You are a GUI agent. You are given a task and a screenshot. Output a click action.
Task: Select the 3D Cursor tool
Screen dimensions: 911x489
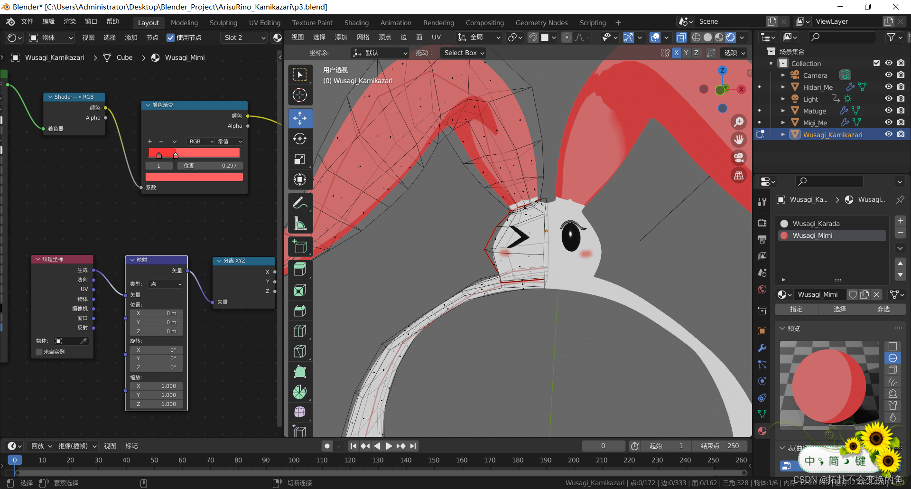click(x=300, y=95)
